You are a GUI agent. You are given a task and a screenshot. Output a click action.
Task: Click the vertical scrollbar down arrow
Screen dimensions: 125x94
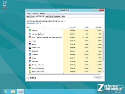103,72
